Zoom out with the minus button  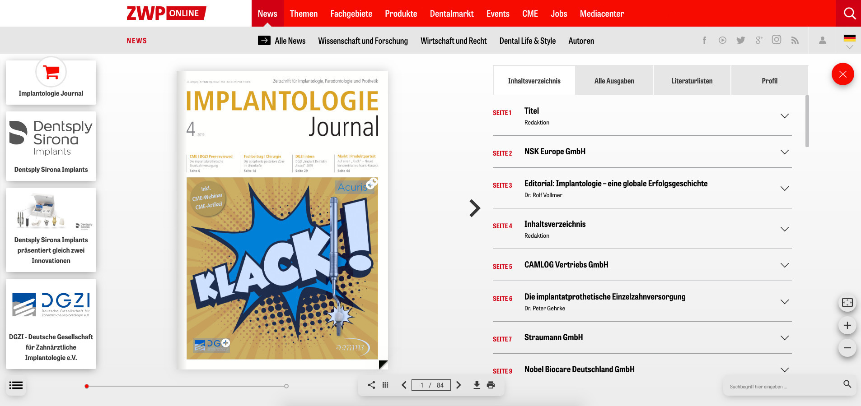click(847, 348)
